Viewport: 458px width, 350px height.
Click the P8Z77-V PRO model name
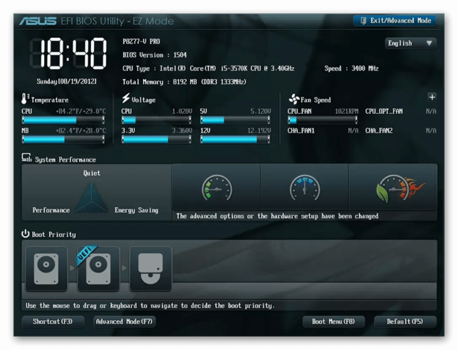pos(141,41)
